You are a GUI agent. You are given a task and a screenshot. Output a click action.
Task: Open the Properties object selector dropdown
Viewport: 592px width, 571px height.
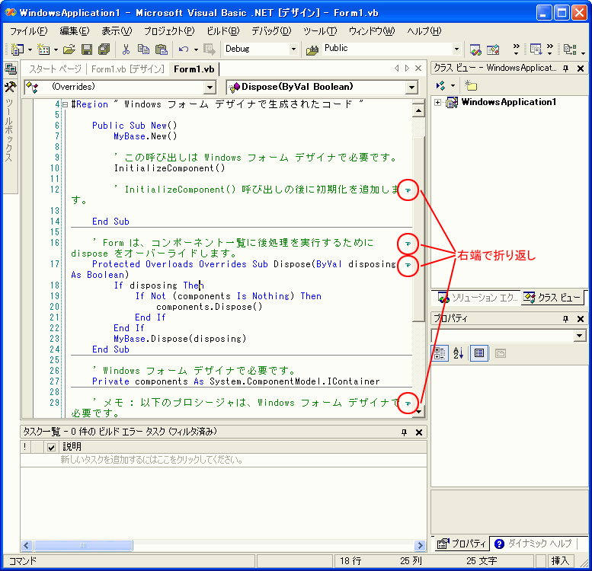pyautogui.click(x=579, y=335)
